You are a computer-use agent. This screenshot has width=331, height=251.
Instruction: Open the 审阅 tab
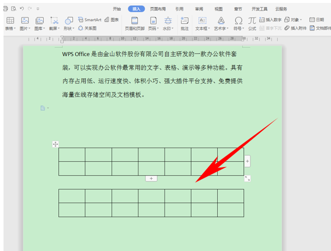[199, 9]
